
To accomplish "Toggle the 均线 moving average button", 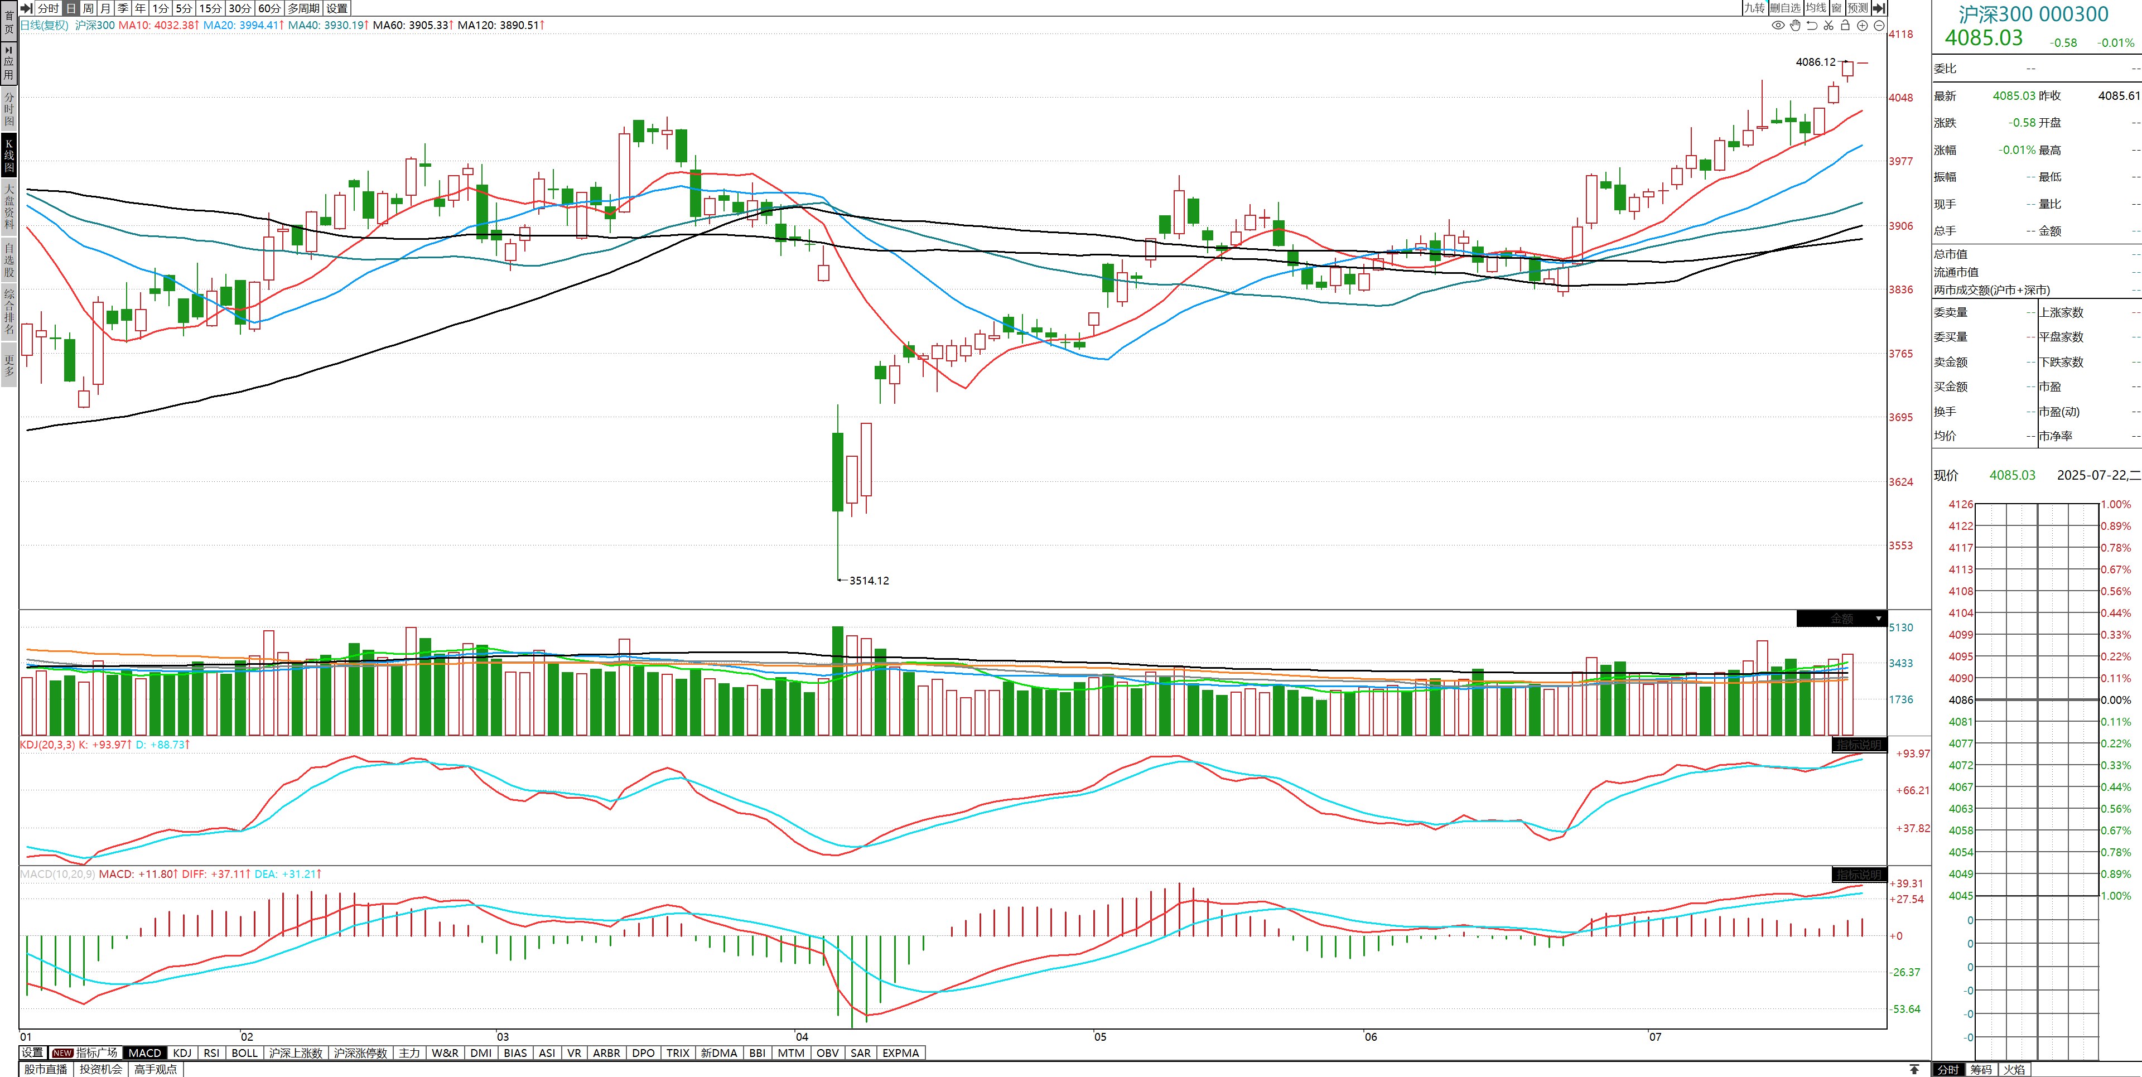I will pos(1816,8).
